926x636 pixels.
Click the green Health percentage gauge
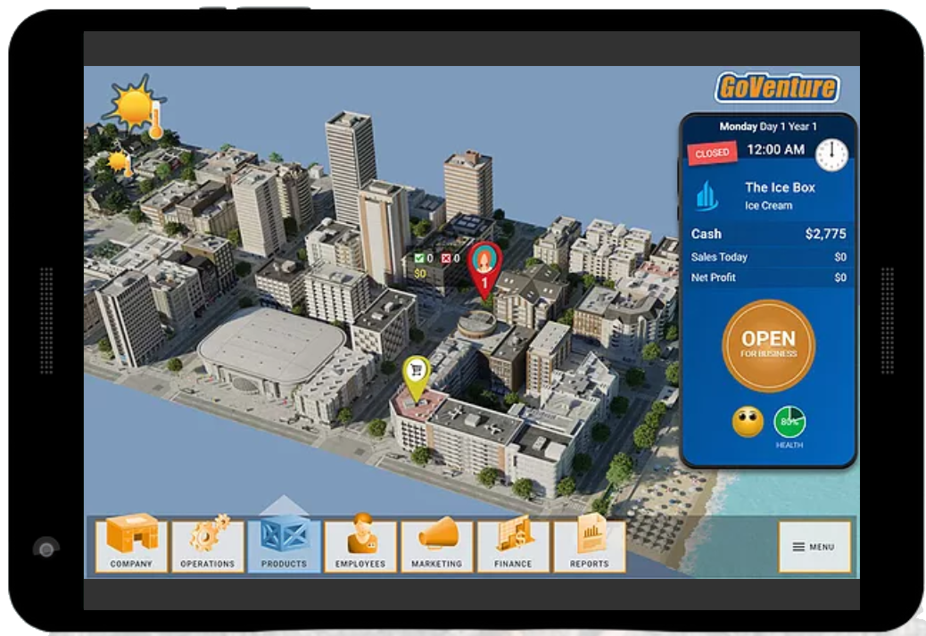(790, 422)
